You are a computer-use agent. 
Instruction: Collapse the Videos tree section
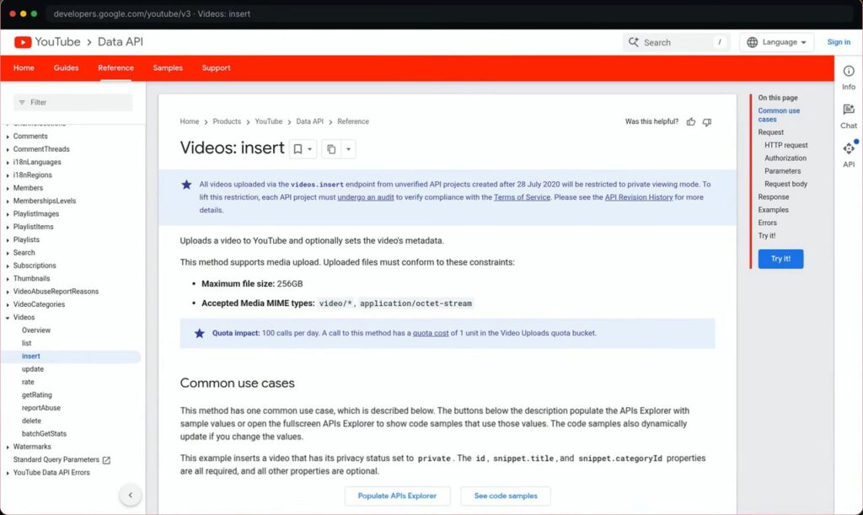tap(8, 318)
